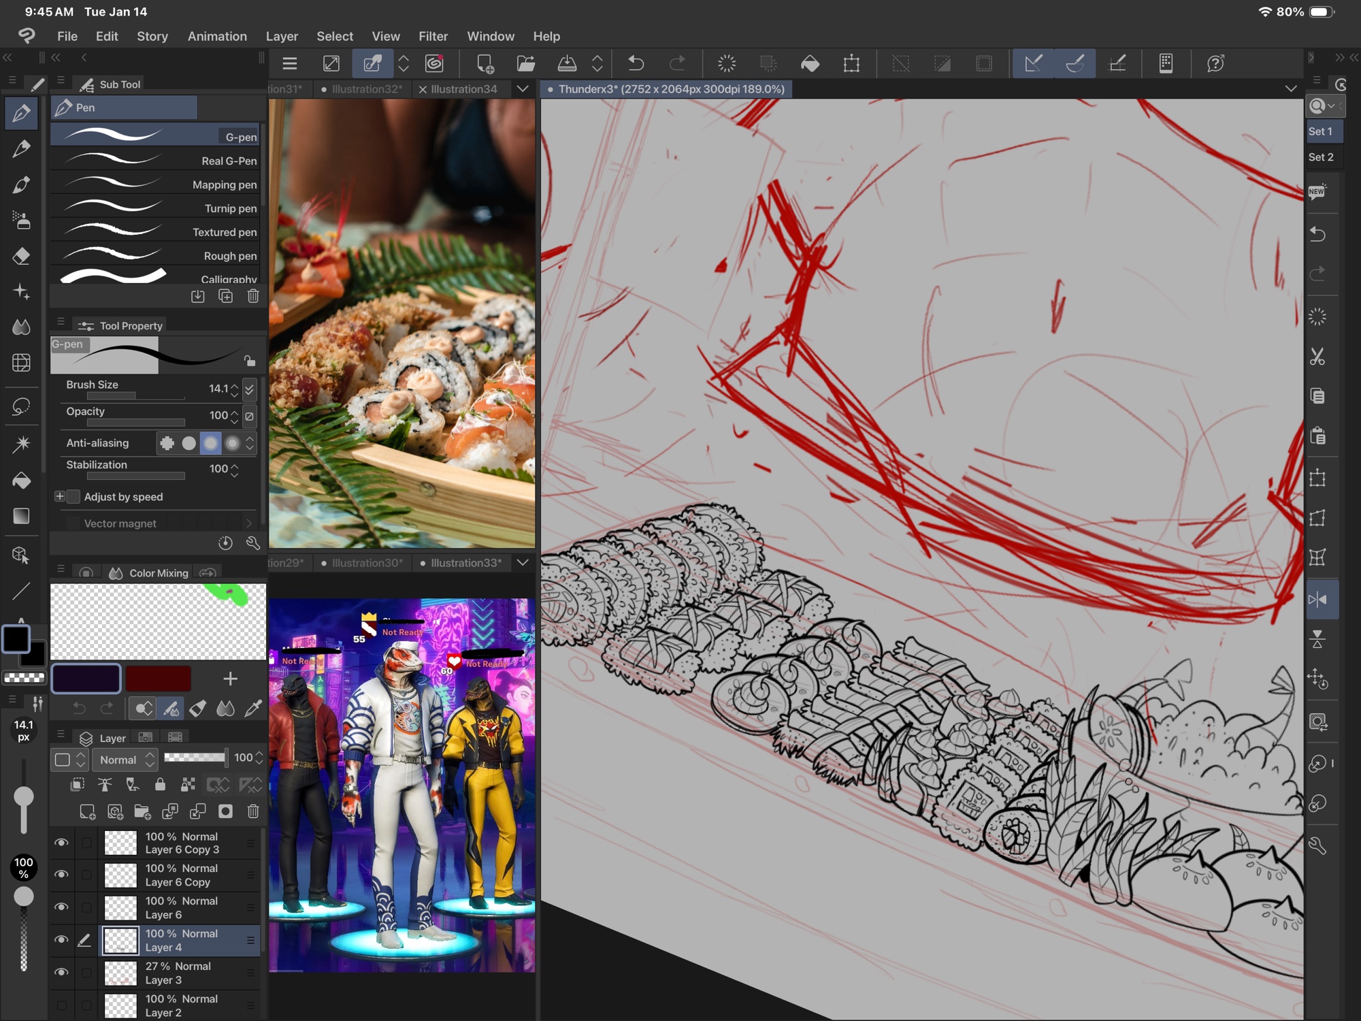The width and height of the screenshot is (1361, 1021).
Task: Create a new raster layer
Action: 87,811
